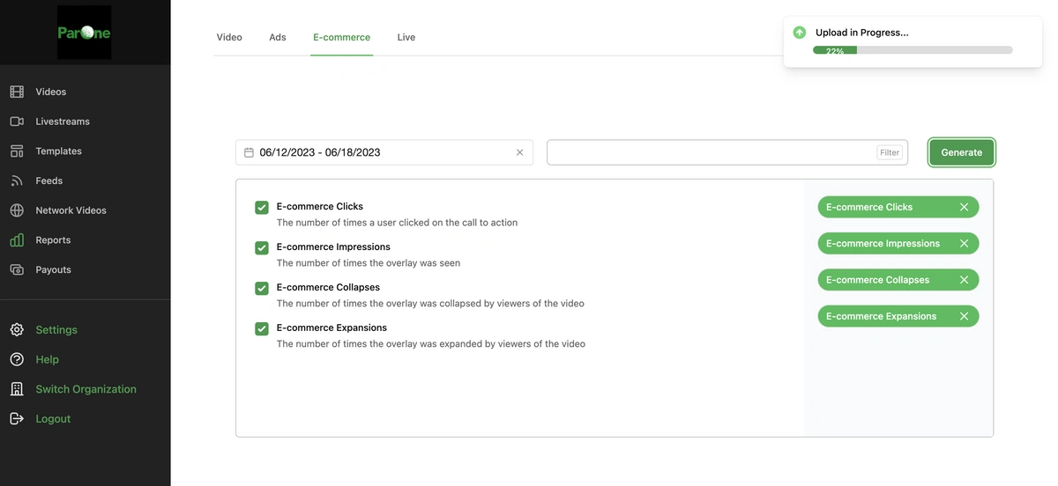Clear the selected date range

[519, 152]
